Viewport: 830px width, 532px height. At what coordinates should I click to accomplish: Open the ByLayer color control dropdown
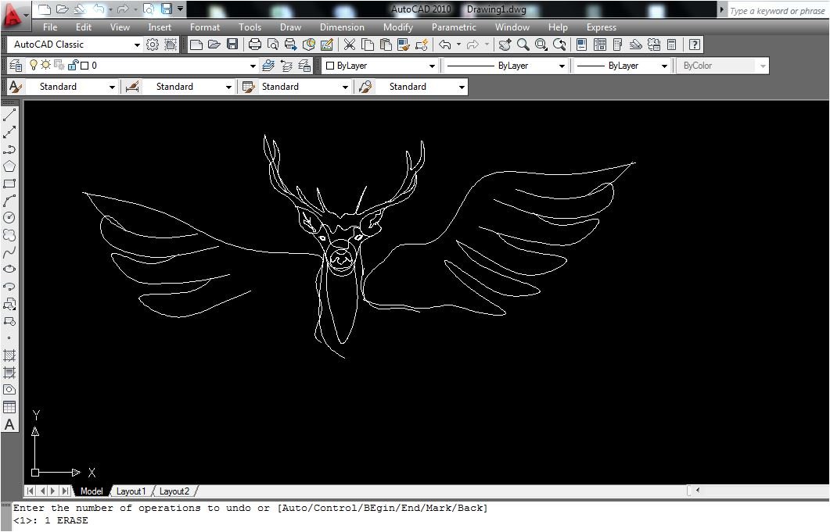[x=432, y=66]
